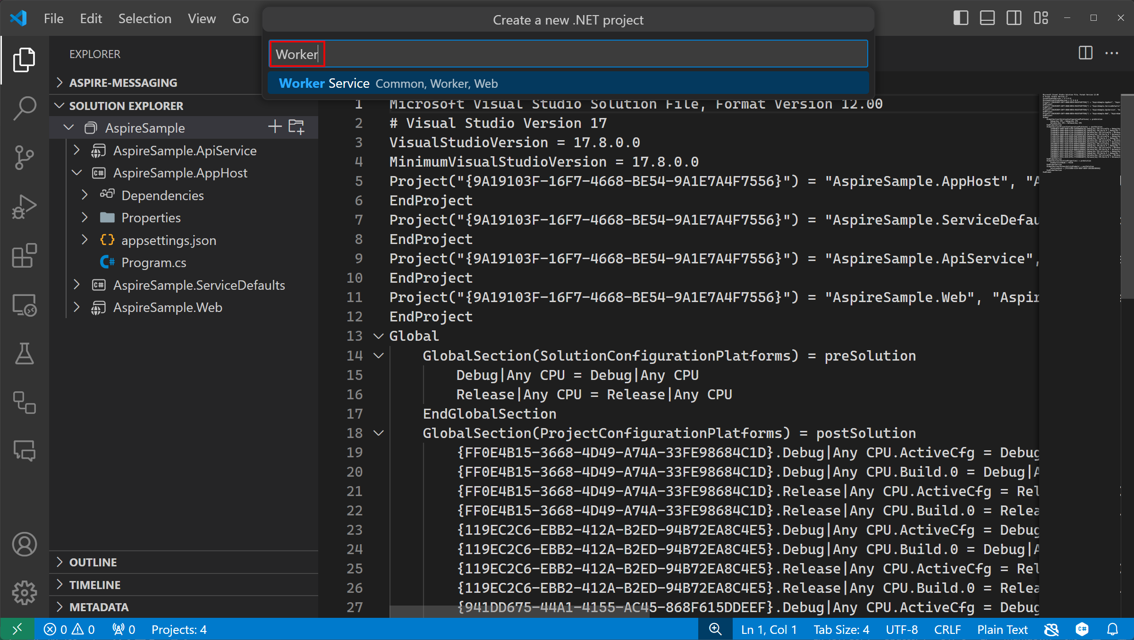Fold the GlobalSection at line 14
This screenshot has height=640, width=1134.
[x=378, y=355]
